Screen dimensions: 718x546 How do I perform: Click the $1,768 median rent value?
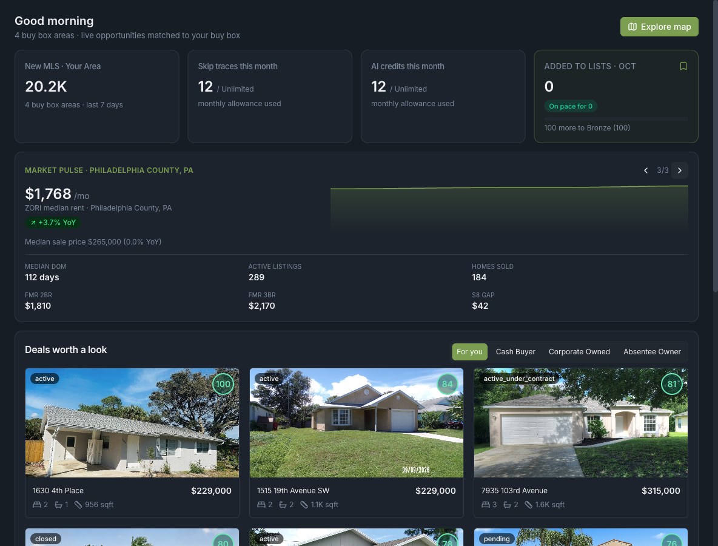tap(48, 194)
